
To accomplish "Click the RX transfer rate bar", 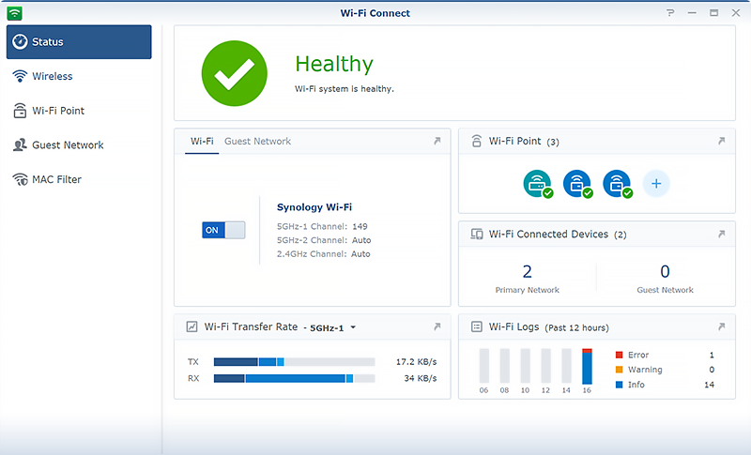I will 294,378.
